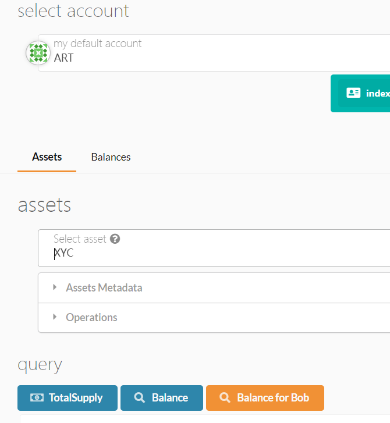Click the Assets Metadata section title
This screenshot has width=390, height=423.
coord(104,287)
